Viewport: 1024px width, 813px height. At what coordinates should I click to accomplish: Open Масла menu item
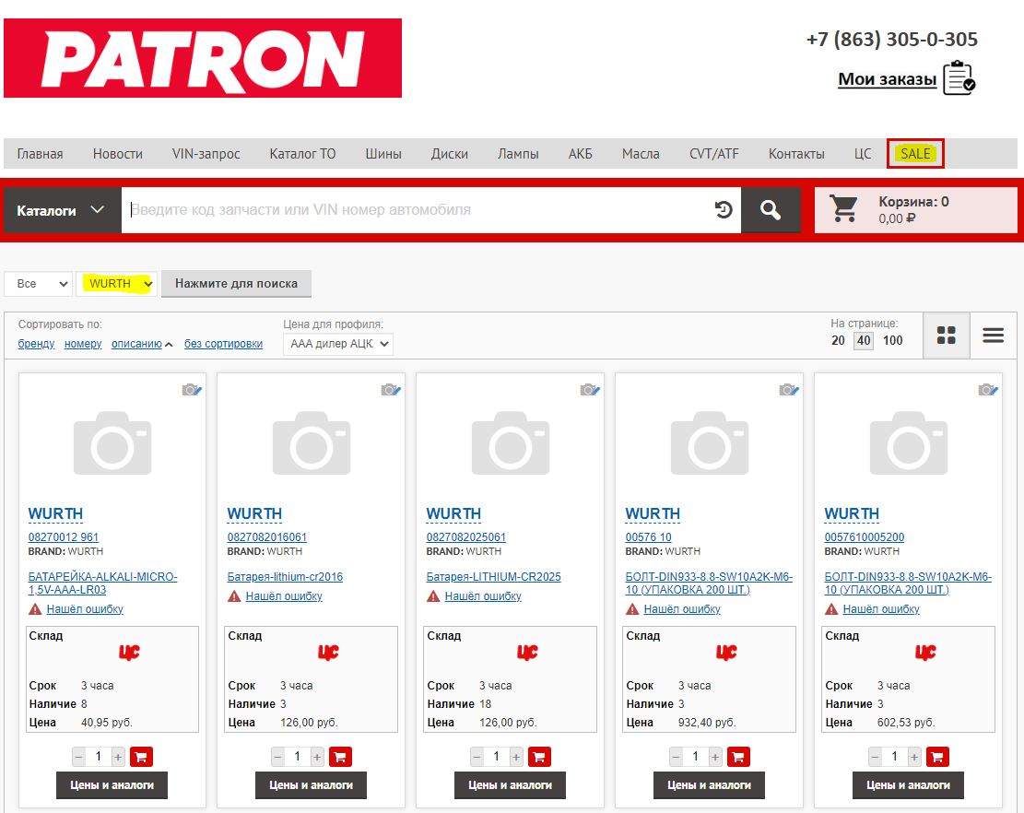coord(641,154)
